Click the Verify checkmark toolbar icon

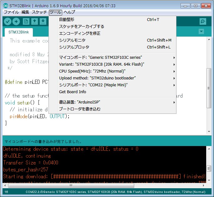pos(8,21)
